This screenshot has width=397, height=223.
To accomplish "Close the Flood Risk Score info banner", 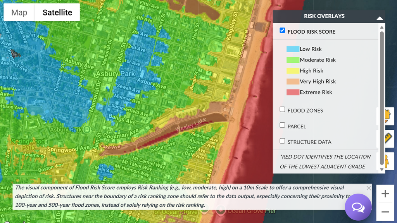I will (369, 188).
